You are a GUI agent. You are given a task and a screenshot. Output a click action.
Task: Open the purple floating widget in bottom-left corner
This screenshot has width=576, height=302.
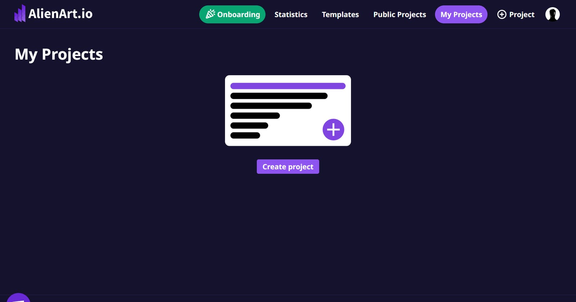click(x=18, y=298)
